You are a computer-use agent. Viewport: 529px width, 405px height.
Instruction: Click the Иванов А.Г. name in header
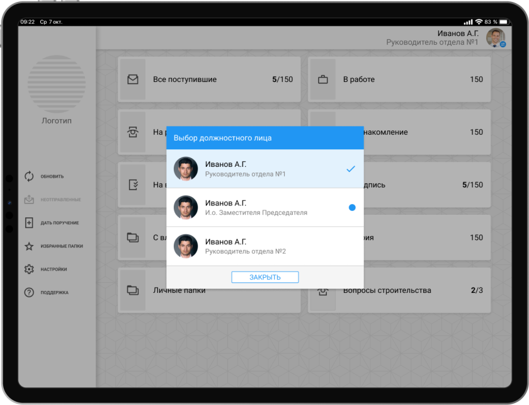point(457,33)
